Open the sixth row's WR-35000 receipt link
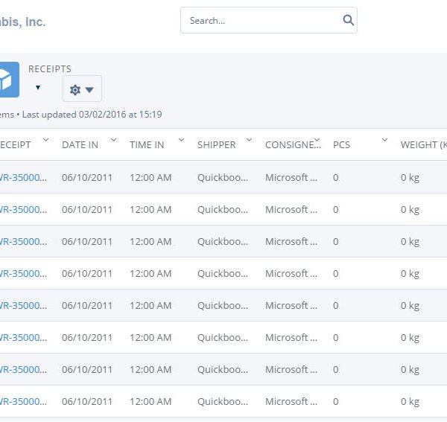 click(23, 337)
